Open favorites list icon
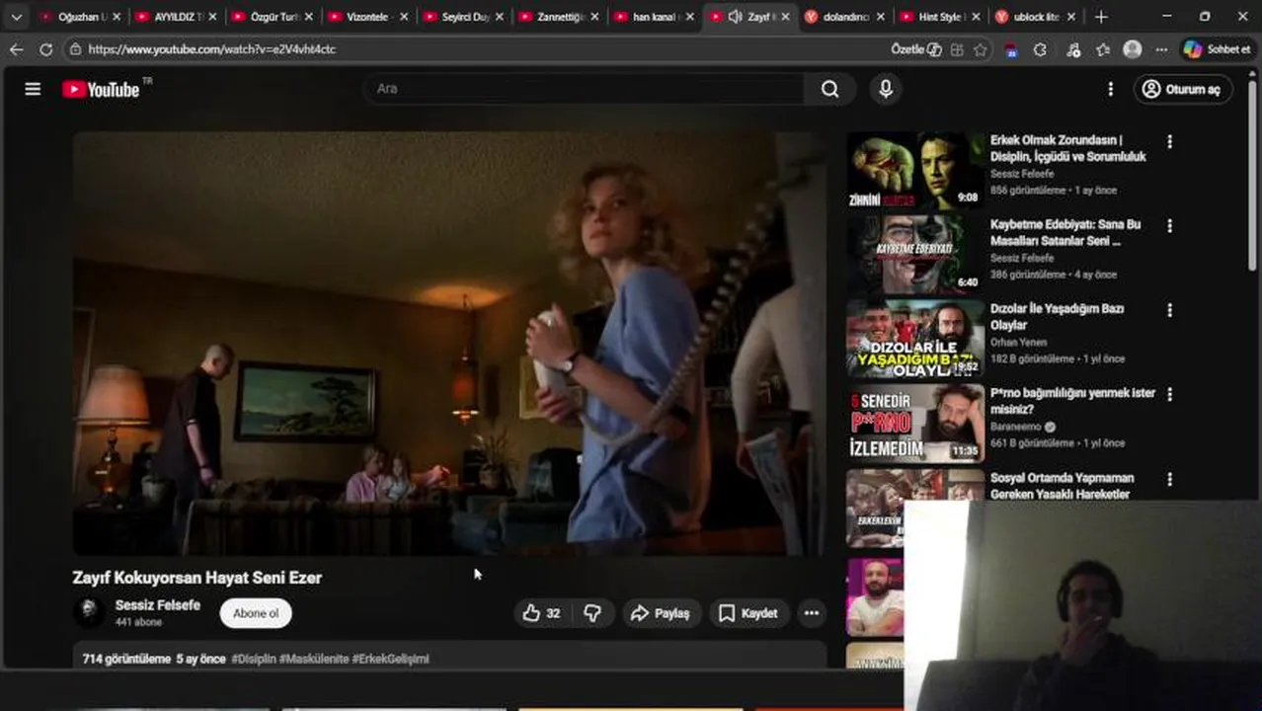The height and width of the screenshot is (711, 1262). pos(1103,49)
